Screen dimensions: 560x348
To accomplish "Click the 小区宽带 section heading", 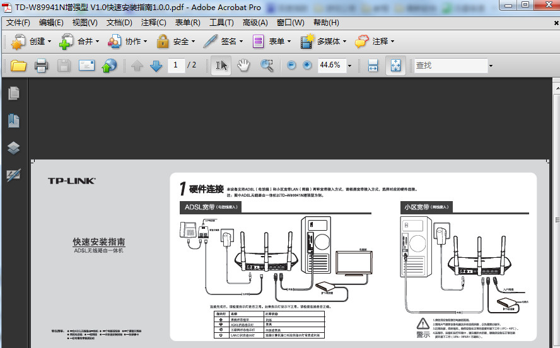I will coord(426,207).
